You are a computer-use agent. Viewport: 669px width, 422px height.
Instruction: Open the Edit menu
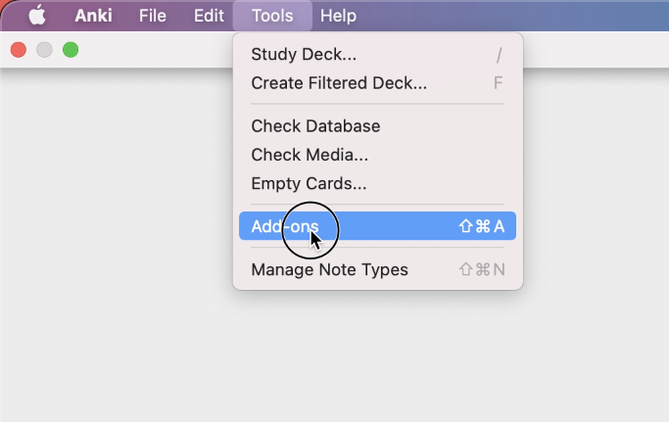(209, 16)
